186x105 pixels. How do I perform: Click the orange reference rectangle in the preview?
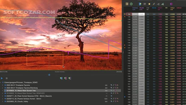pos(45,60)
